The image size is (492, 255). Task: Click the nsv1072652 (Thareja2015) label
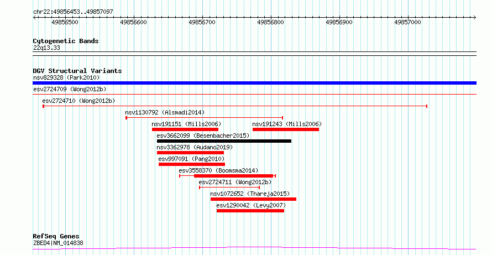(250, 194)
